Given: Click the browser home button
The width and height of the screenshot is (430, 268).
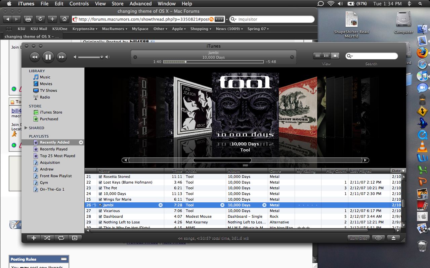Looking at the screenshot, I should point(64,19).
